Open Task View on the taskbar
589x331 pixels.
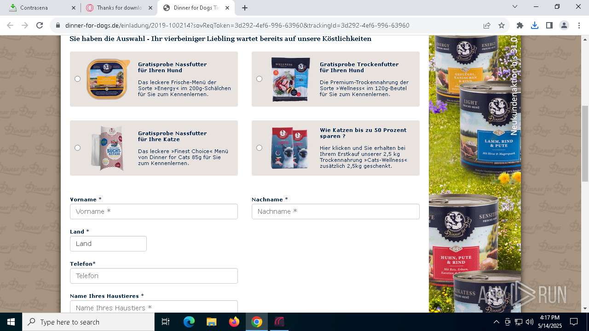[166, 322]
